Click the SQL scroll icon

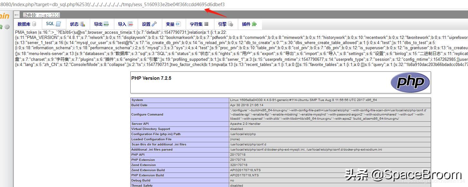[x=59, y=23]
